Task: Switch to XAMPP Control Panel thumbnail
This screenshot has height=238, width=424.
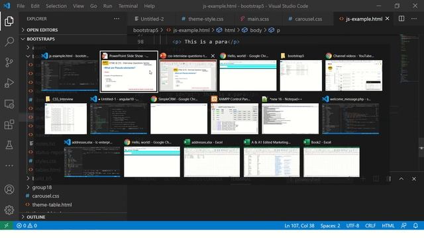Action: [235, 114]
